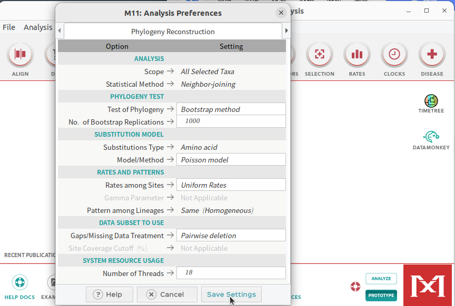Click the Number of Threads field
The image size is (455, 306).
231,273
